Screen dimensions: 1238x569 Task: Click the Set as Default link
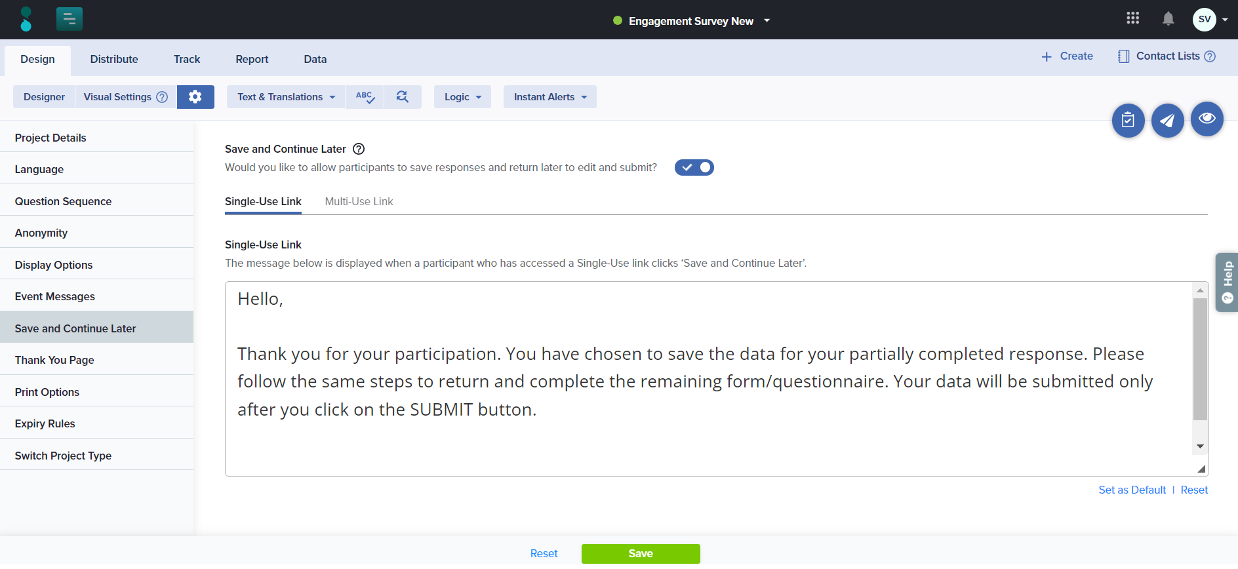tap(1132, 490)
